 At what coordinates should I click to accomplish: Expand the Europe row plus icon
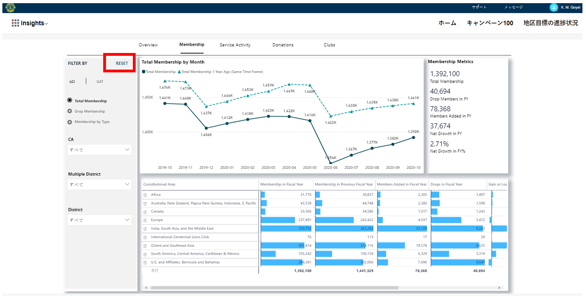145,220
